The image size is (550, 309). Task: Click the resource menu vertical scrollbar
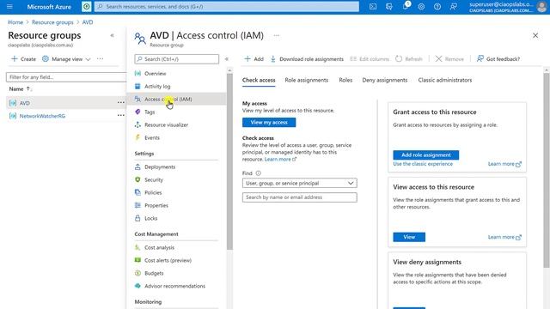point(229,161)
